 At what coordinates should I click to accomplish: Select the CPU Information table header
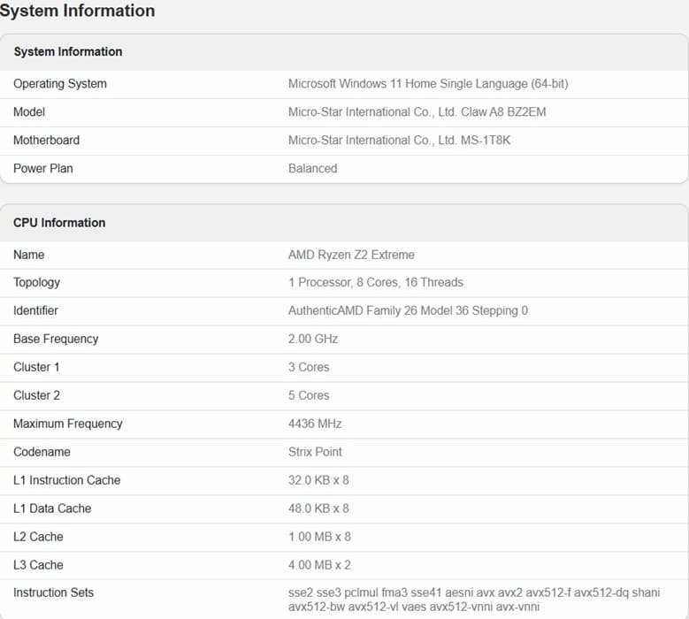pos(59,223)
